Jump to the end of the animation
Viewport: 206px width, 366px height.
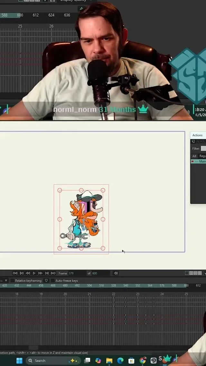[53, 273]
